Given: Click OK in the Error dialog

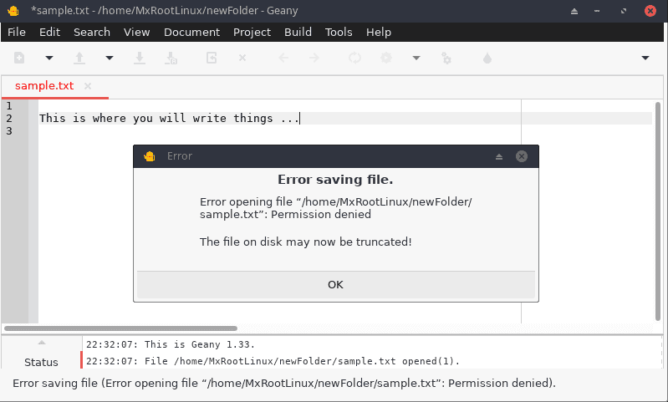Looking at the screenshot, I should pyautogui.click(x=336, y=284).
